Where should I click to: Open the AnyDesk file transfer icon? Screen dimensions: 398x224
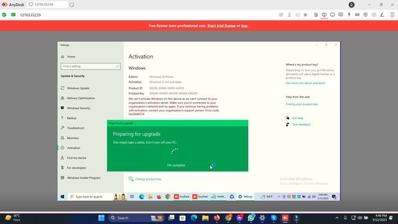coord(316,15)
